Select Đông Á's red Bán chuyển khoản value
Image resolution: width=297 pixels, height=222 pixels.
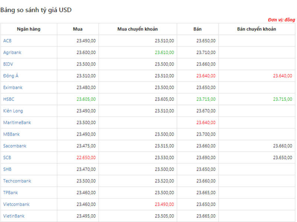pos(283,76)
